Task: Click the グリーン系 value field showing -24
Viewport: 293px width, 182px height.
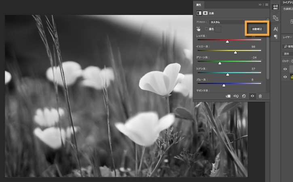Action: coord(256,57)
